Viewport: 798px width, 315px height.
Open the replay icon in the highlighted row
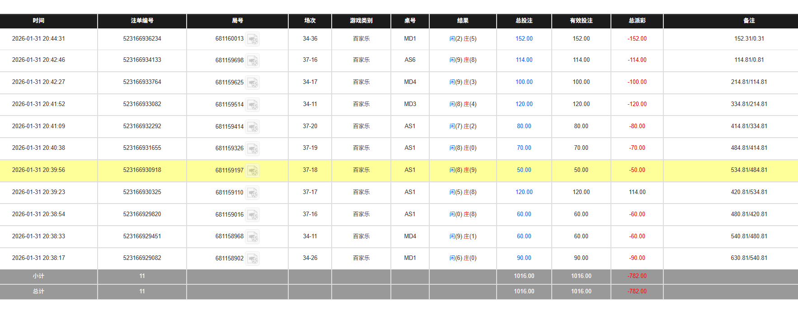pos(253,171)
